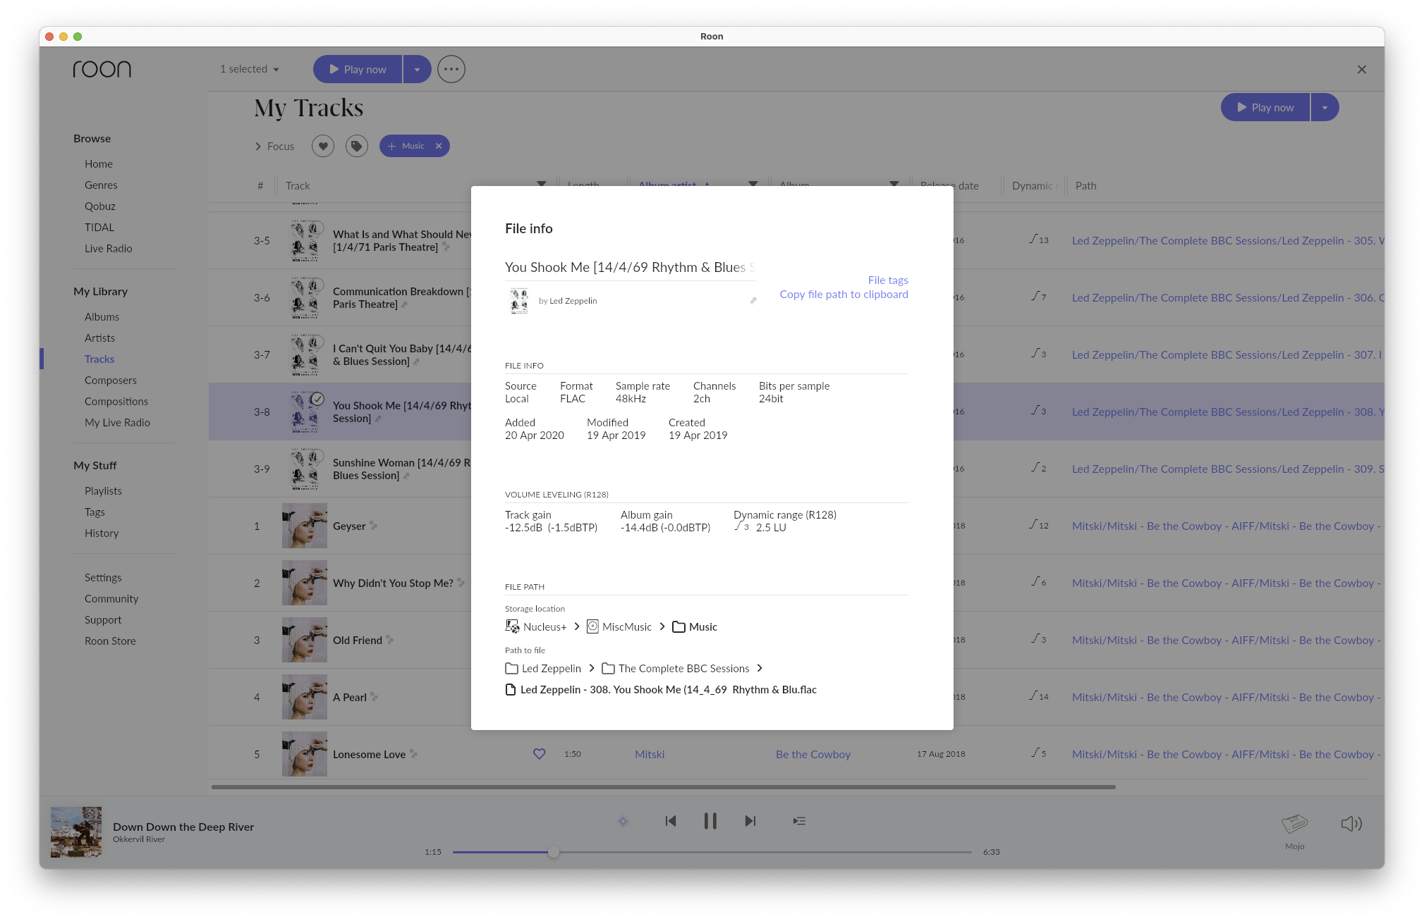Expand the top Play now dropdown arrow
This screenshot has width=1424, height=921.
[x=417, y=69]
